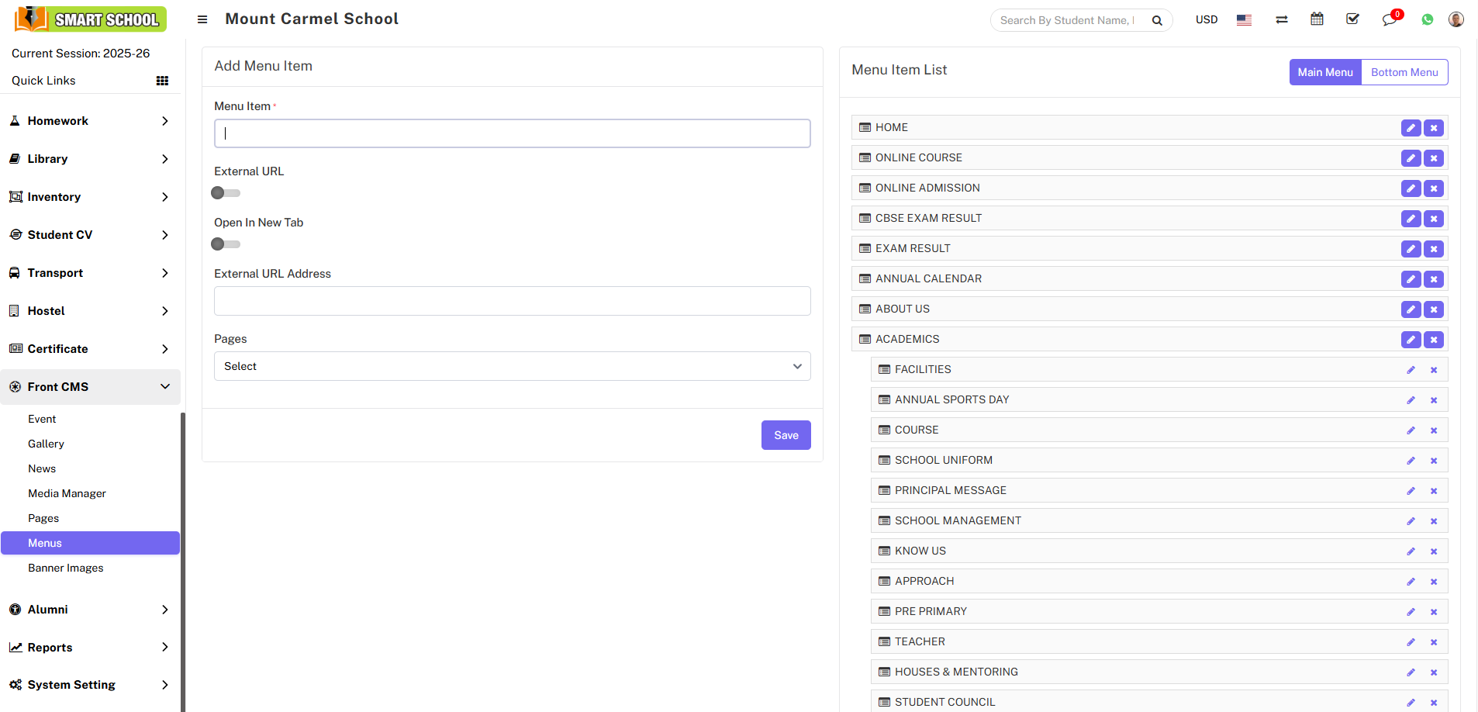
Task: Click the Save button
Action: click(786, 435)
